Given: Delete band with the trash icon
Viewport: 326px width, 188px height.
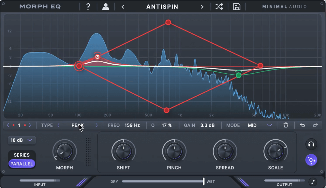Looking at the screenshot, I should (286, 125).
